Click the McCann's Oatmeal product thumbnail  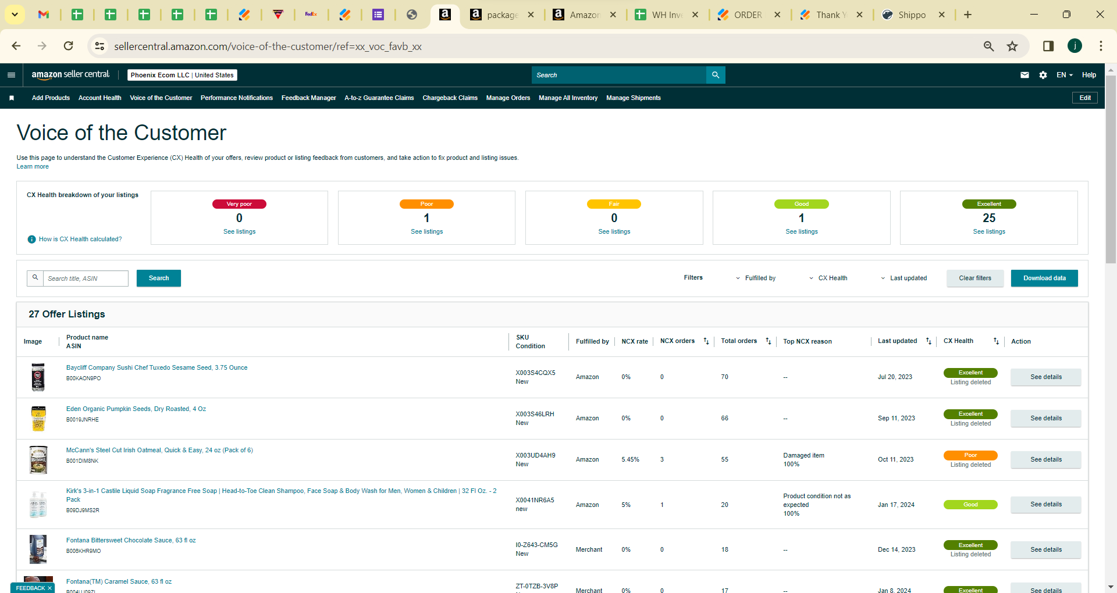coord(38,460)
